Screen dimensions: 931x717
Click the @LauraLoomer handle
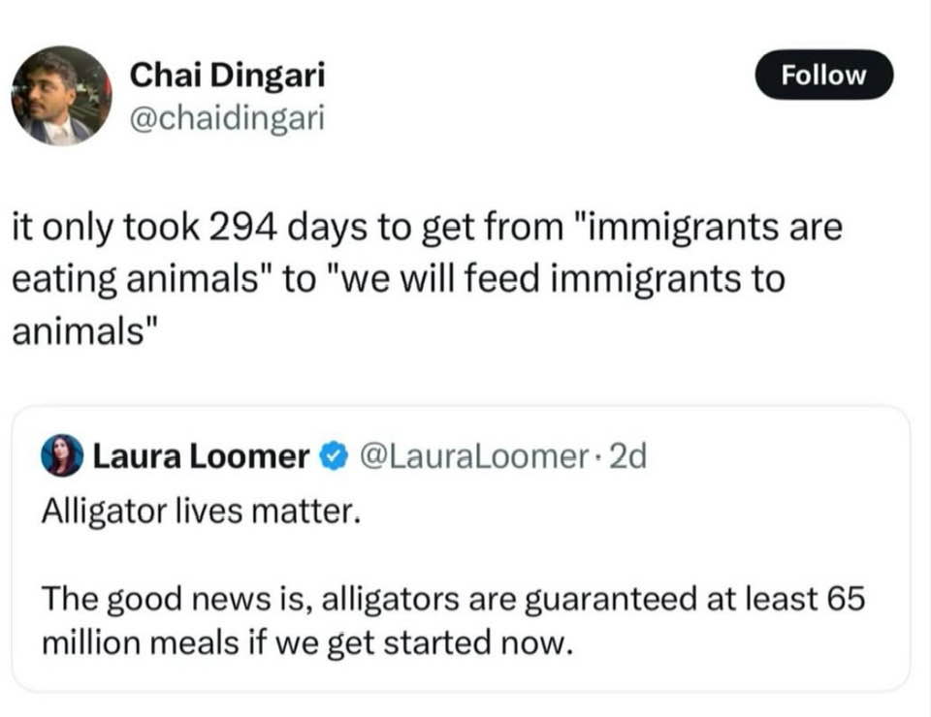click(x=471, y=455)
